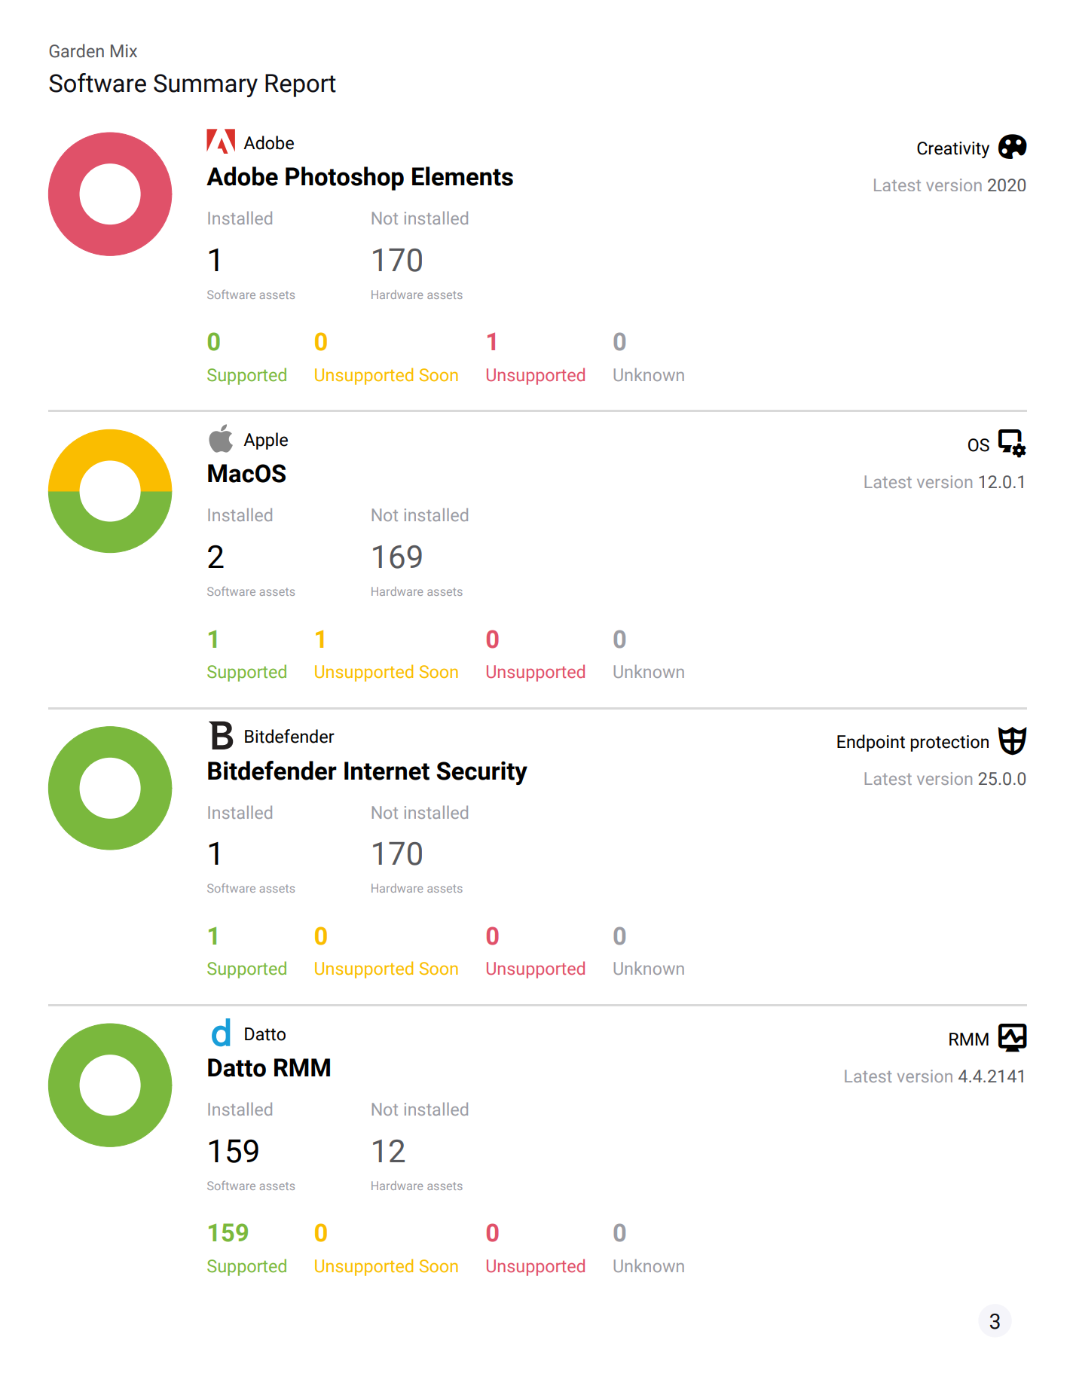Click the Adobe logo icon

click(x=221, y=142)
